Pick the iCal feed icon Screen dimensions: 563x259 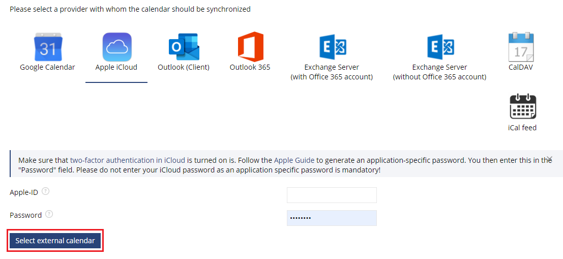pos(523,106)
